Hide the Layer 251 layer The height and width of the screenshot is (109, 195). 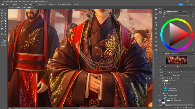160,105
